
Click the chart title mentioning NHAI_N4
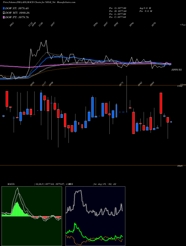(x=39, y=2)
